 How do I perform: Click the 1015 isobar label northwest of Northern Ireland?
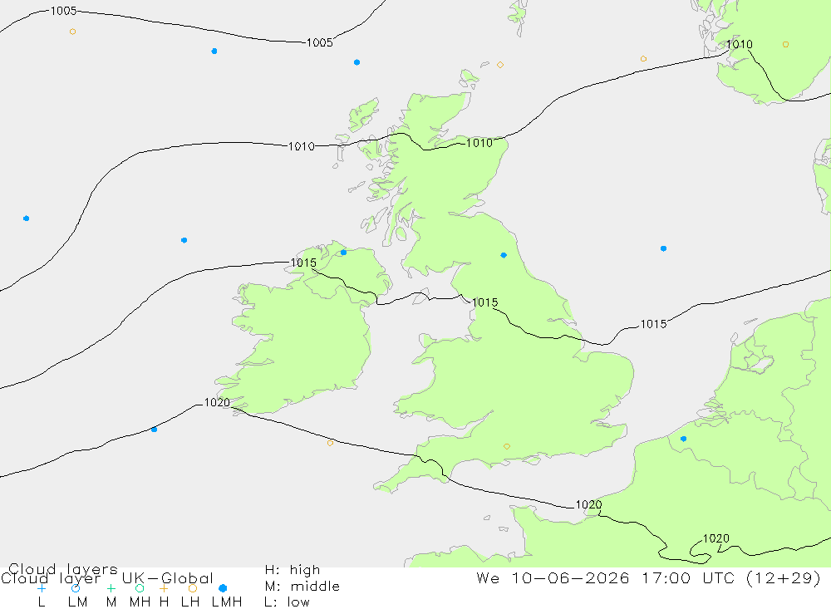[303, 263]
